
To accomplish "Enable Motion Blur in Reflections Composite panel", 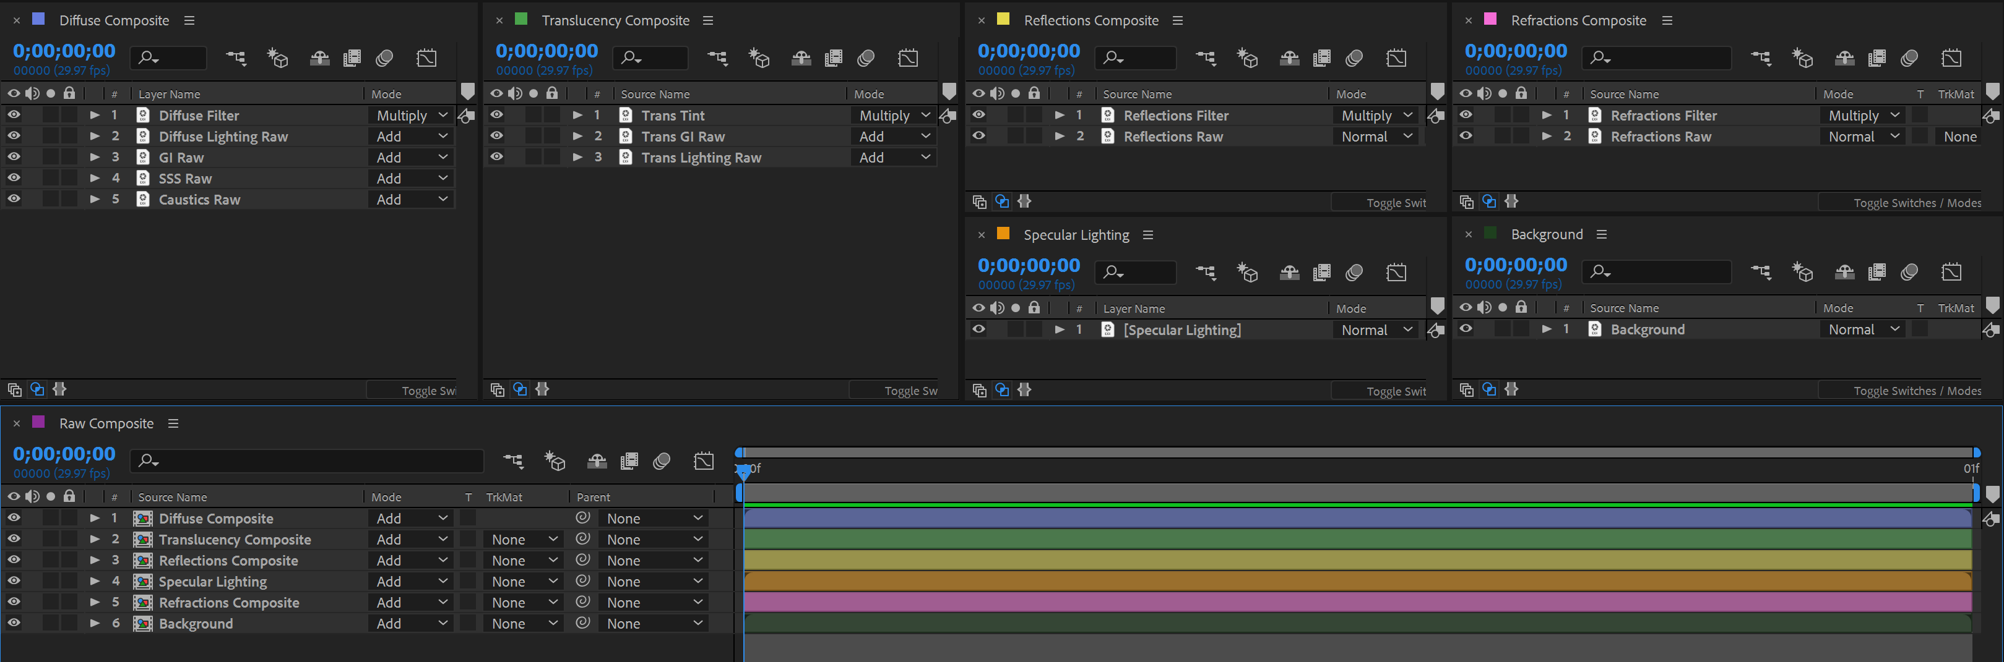I will tap(1354, 57).
